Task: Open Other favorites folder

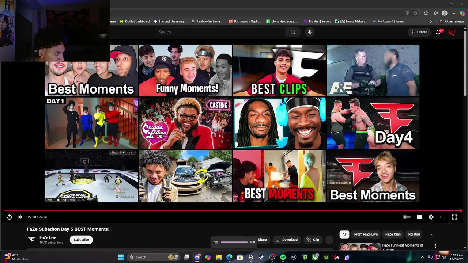Action: coord(452,22)
